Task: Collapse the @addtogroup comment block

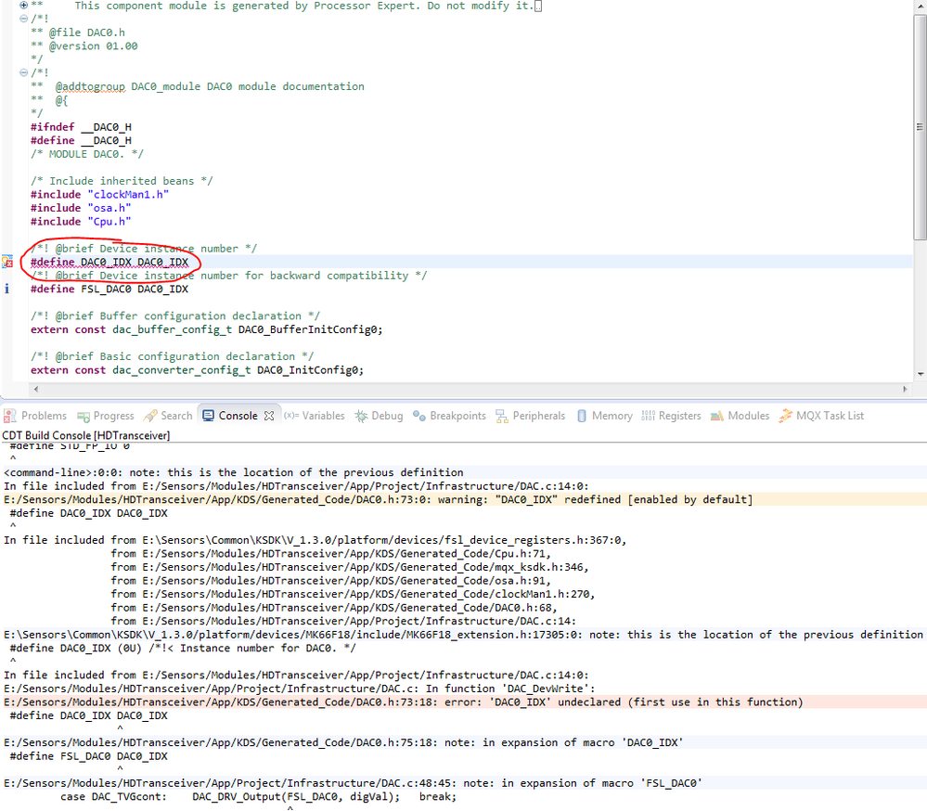Action: [23, 72]
